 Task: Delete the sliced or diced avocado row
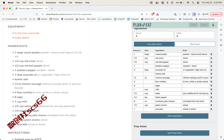[x=211, y=109]
